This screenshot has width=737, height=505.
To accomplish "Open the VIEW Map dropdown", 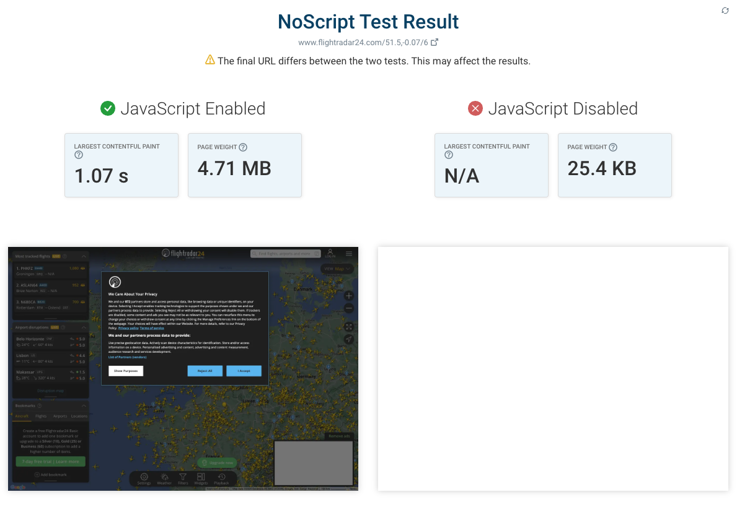I will click(337, 269).
